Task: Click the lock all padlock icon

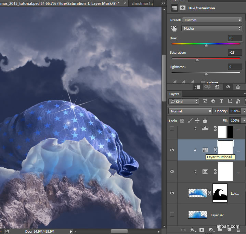Action: (205, 121)
